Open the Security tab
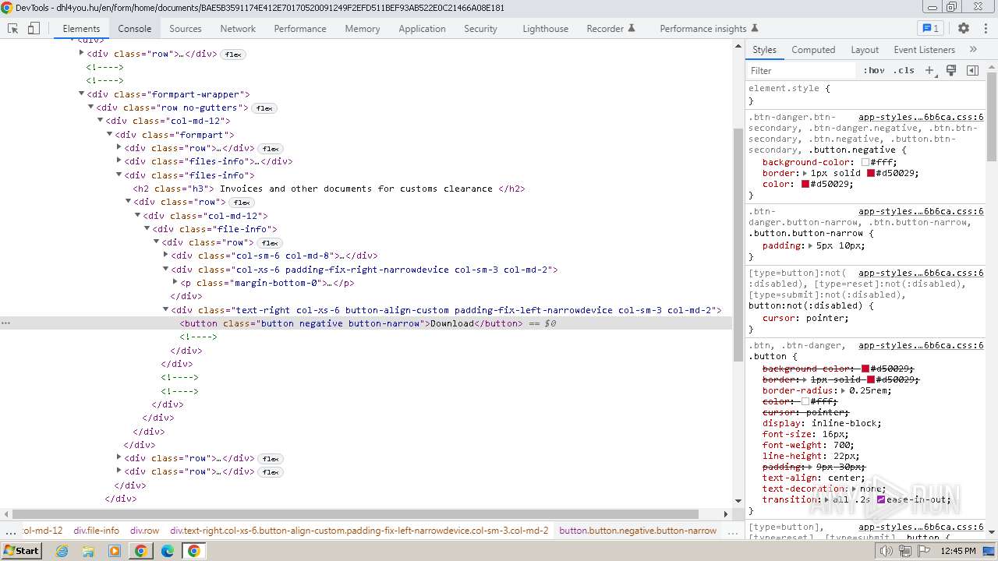The height and width of the screenshot is (561, 998). click(480, 28)
